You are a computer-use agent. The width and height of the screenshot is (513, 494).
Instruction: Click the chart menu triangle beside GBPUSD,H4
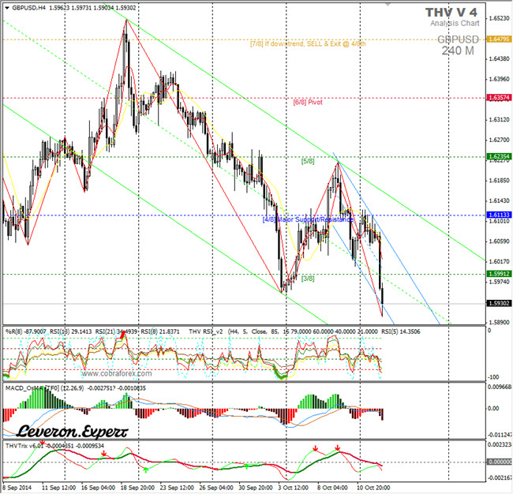click(x=6, y=6)
